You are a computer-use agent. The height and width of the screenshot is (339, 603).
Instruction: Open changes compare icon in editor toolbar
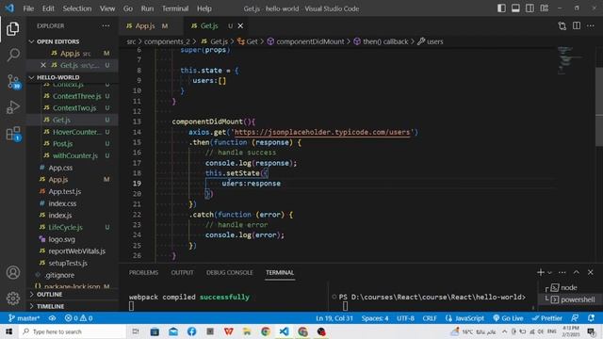562,25
